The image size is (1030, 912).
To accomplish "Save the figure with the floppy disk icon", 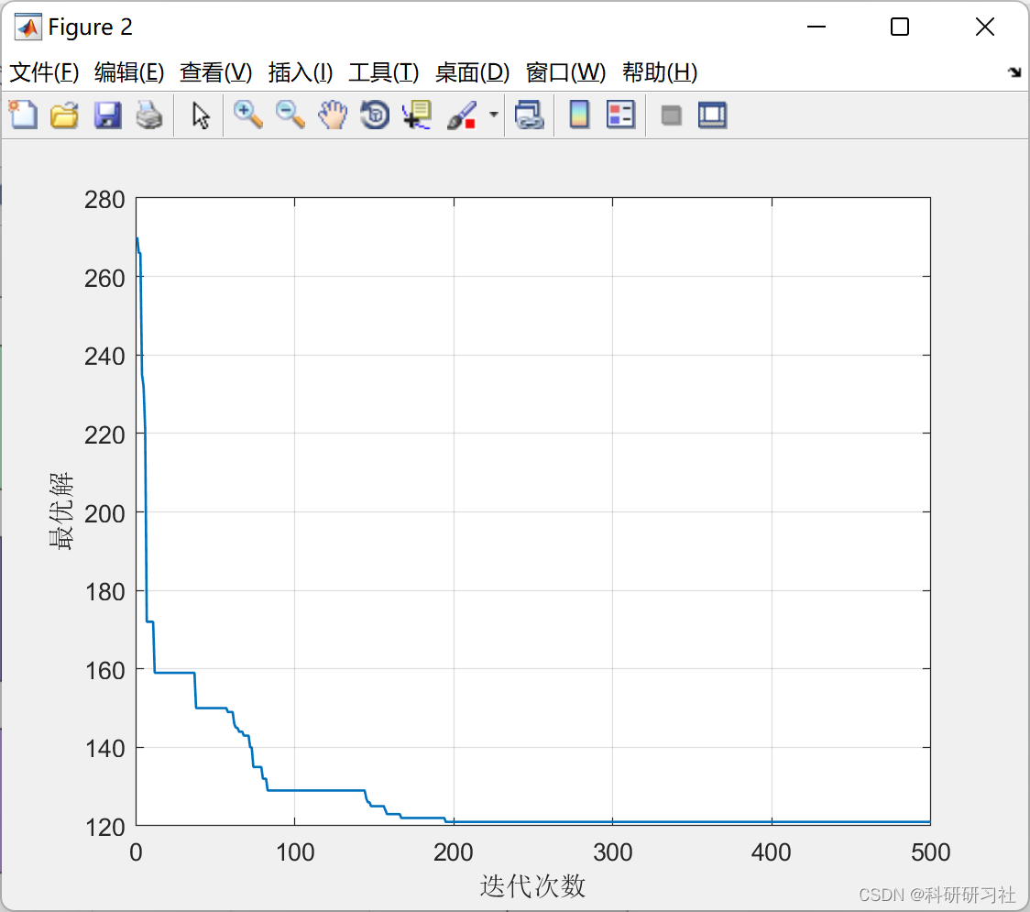I will pyautogui.click(x=107, y=115).
